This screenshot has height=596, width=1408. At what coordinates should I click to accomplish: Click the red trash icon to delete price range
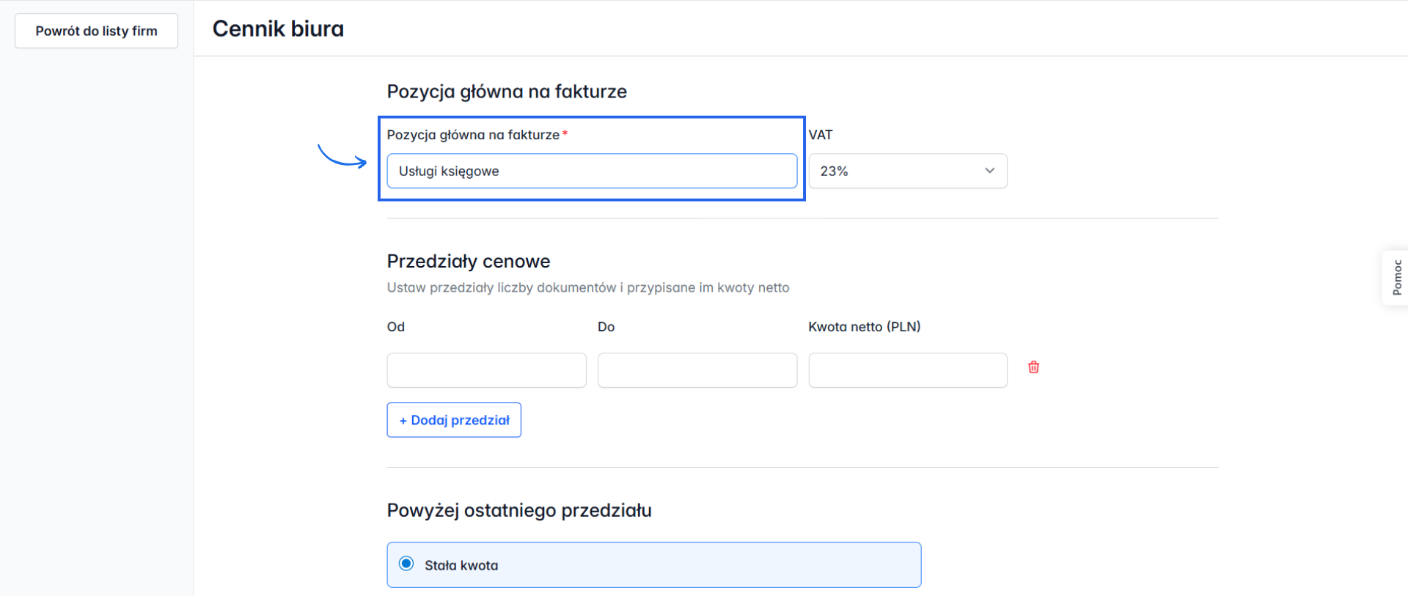tap(1033, 367)
